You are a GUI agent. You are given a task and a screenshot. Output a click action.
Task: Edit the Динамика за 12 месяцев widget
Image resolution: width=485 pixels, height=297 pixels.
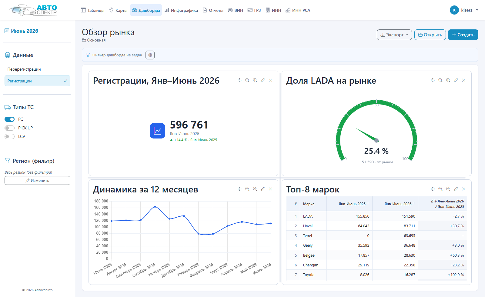(x=263, y=189)
